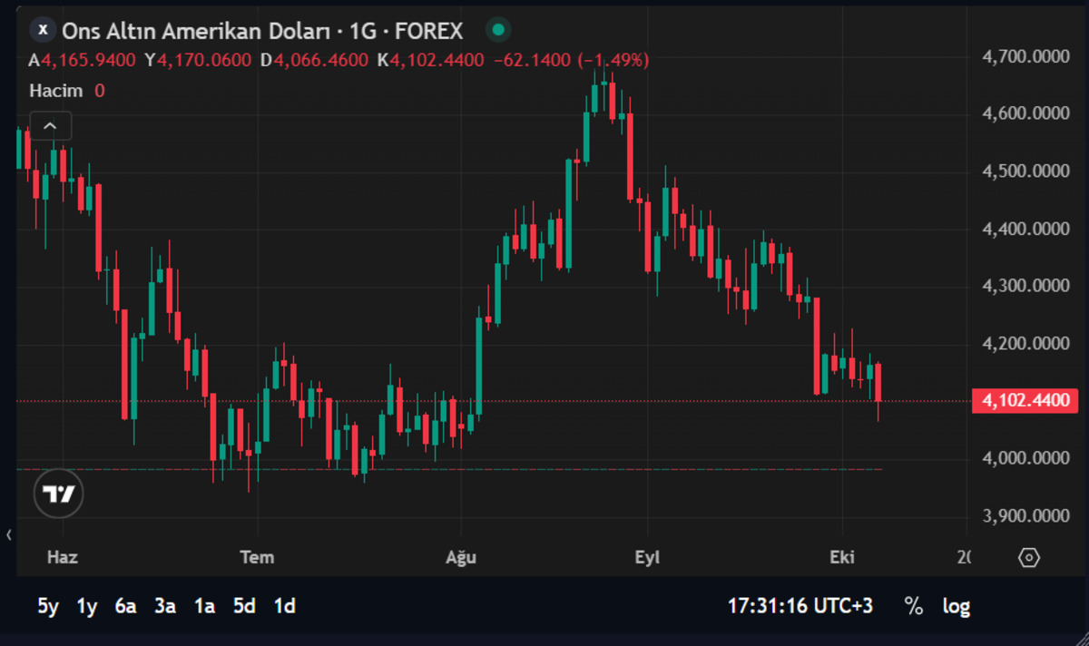Click the Ağu label on time axis
The image size is (1089, 646).
click(x=461, y=557)
